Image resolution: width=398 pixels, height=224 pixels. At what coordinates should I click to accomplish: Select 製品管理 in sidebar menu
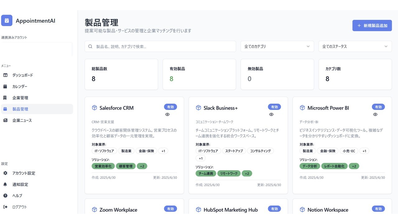[37, 109]
